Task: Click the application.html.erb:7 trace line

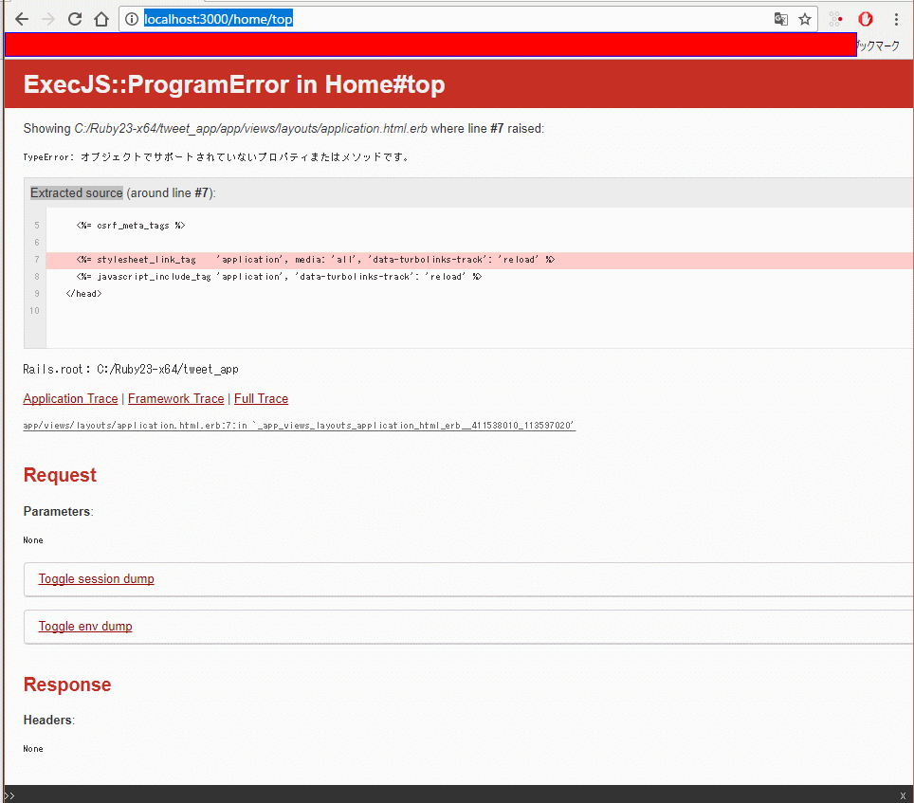Action: coord(299,426)
